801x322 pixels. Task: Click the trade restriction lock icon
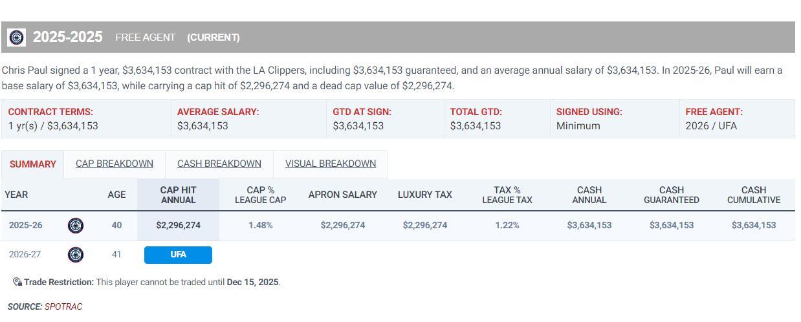pyautogui.click(x=17, y=282)
